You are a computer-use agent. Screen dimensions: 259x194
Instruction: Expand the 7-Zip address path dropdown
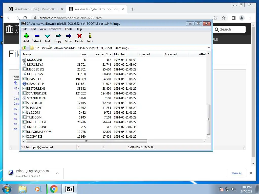click(x=209, y=48)
